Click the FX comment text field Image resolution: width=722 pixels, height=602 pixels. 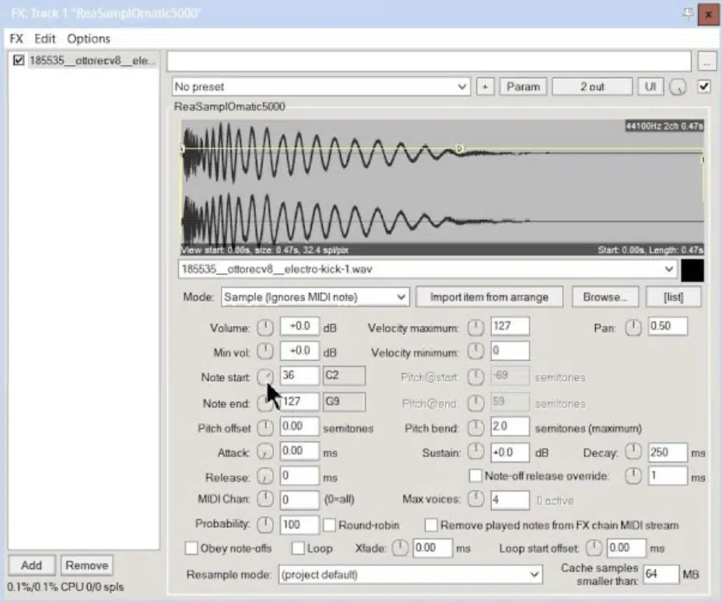tap(429, 61)
